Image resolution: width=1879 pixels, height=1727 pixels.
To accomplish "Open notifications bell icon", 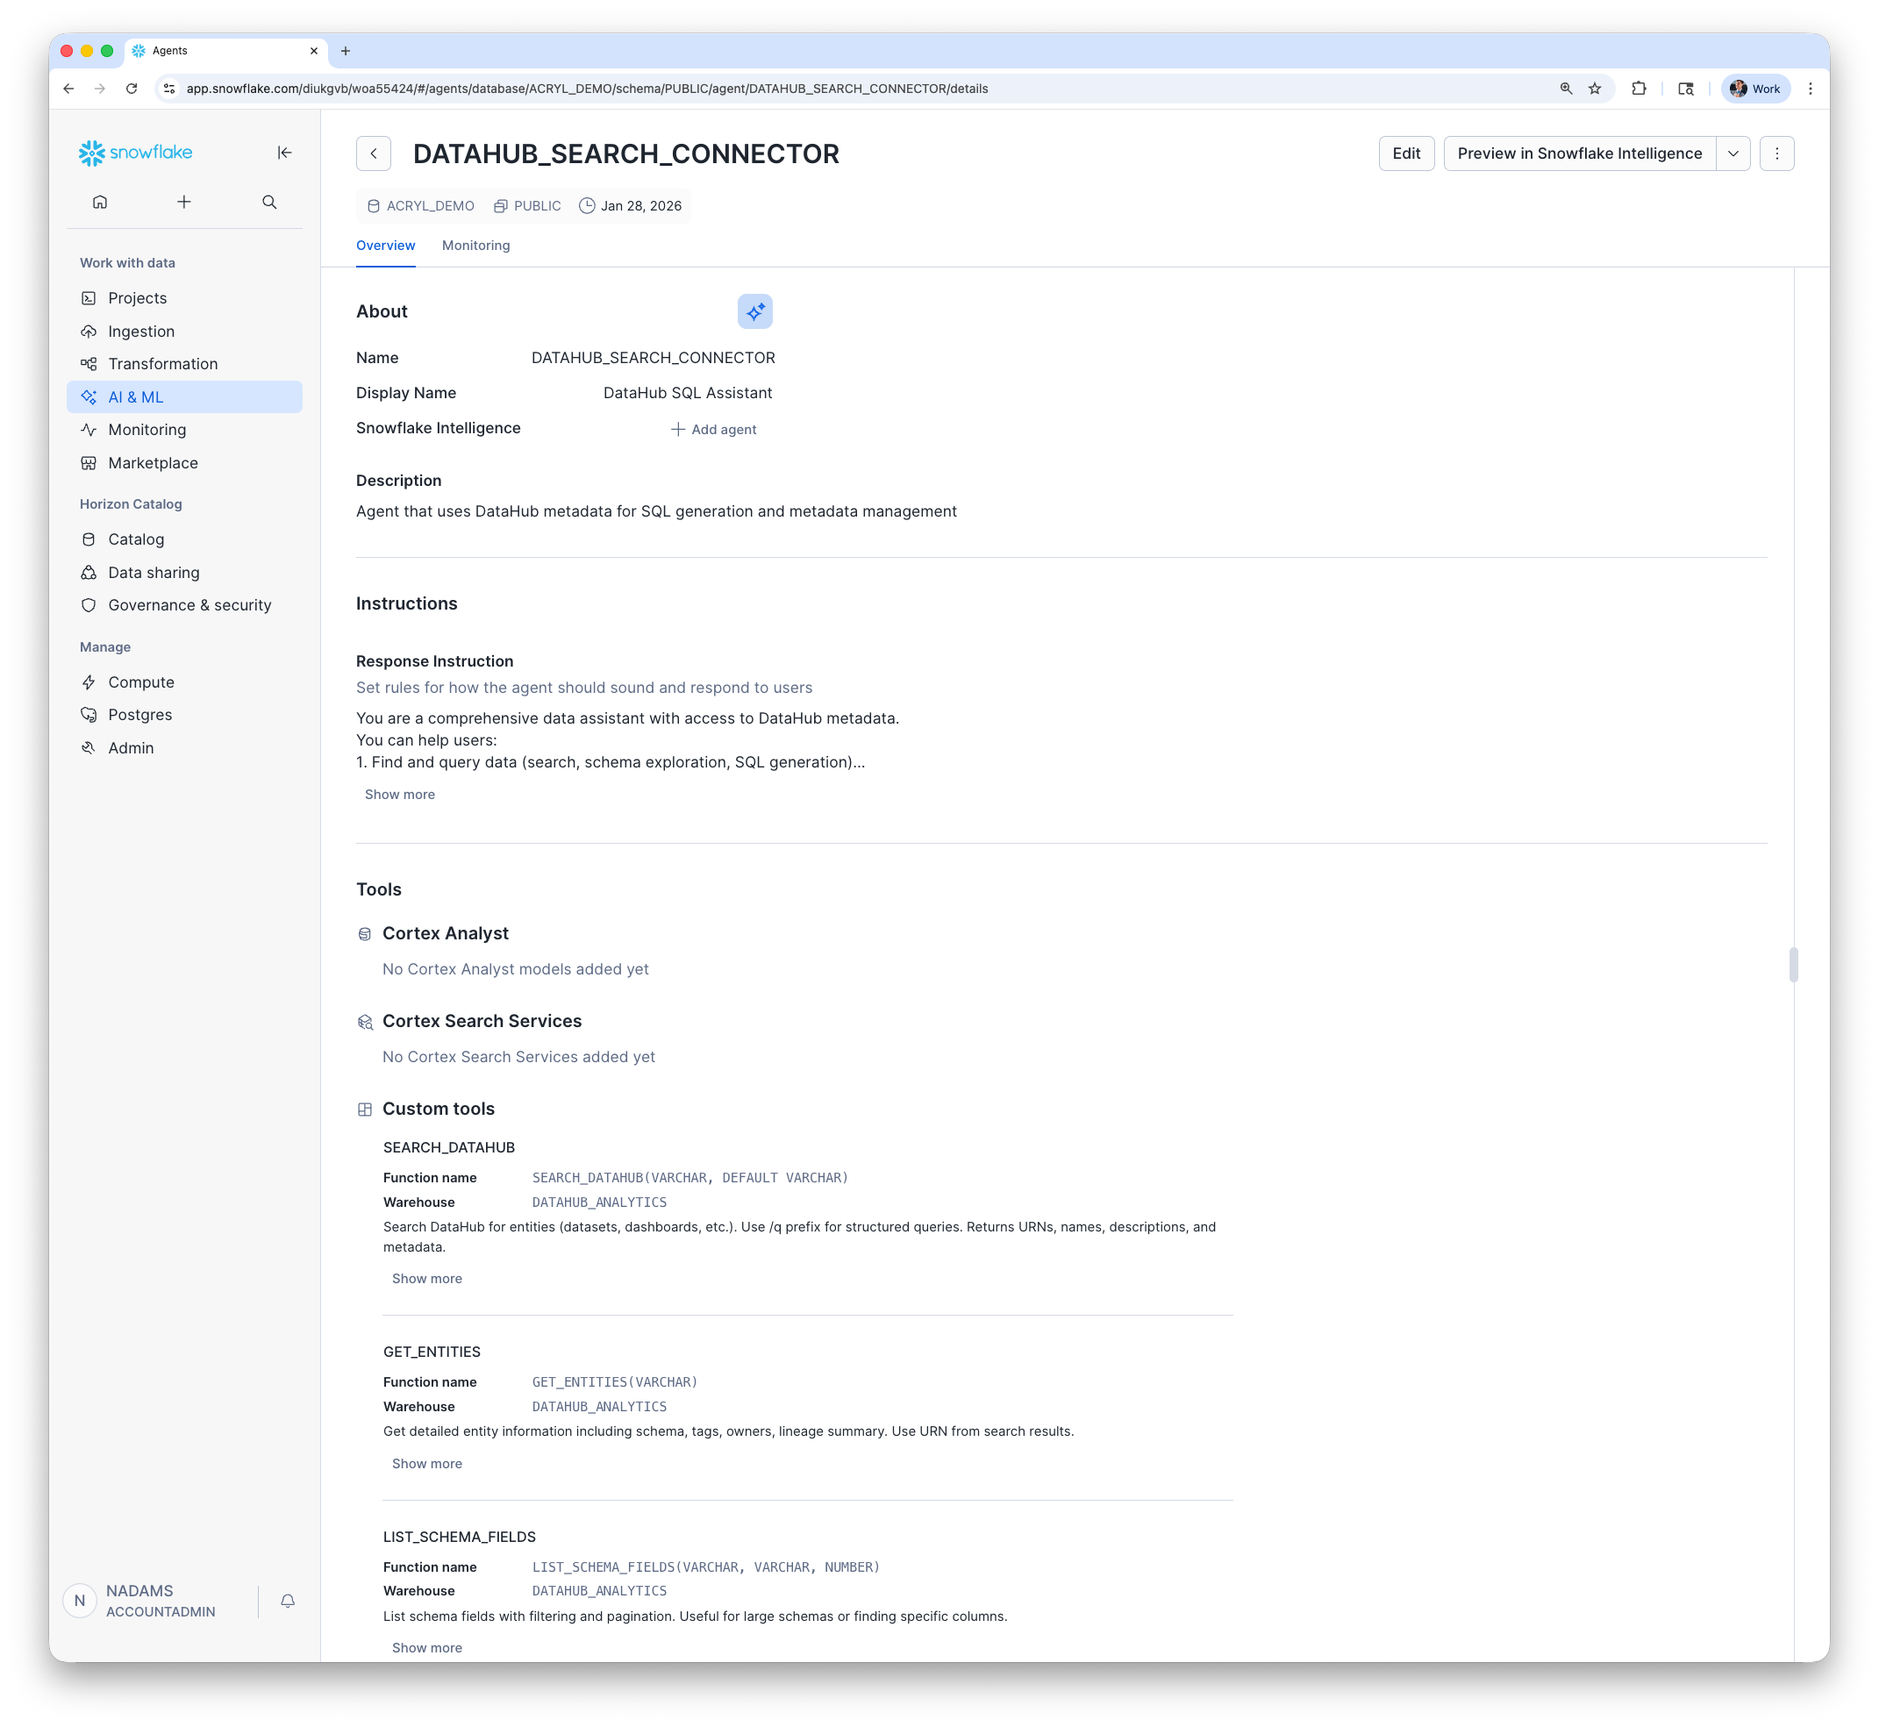I will (288, 1601).
